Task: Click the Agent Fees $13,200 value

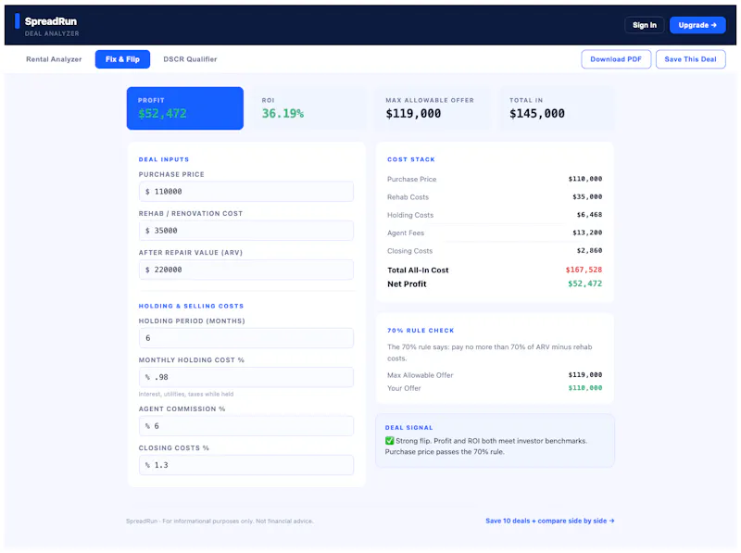Action: (587, 233)
